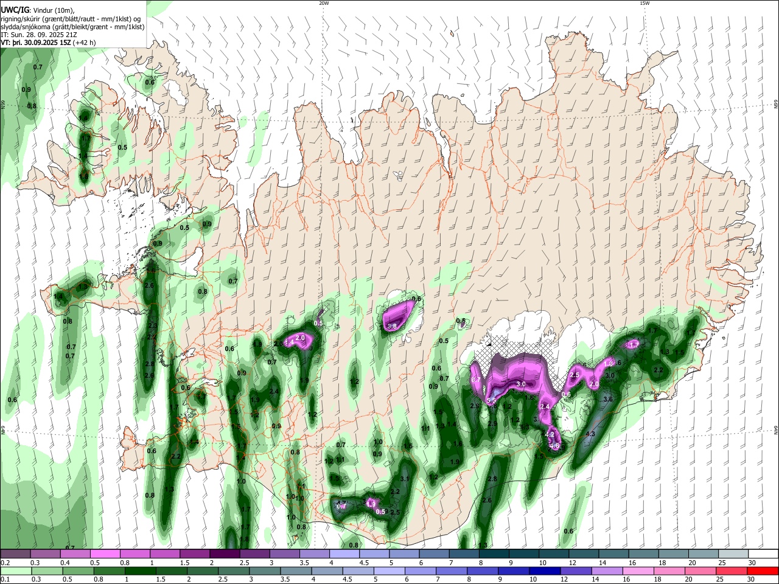Click the 64N latitude label on right edge
779x584 pixels.
click(x=776, y=430)
